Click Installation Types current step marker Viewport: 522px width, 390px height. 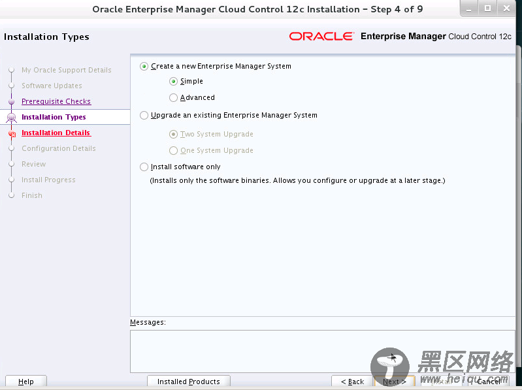pyautogui.click(x=12, y=118)
